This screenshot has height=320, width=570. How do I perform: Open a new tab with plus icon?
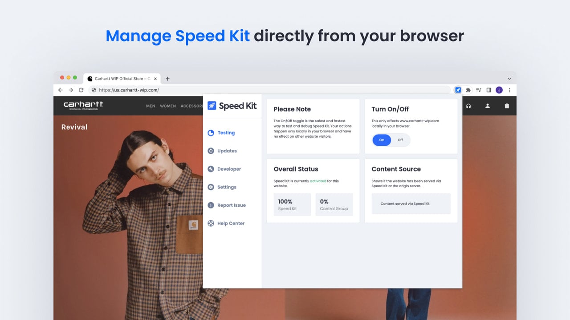[x=167, y=79]
